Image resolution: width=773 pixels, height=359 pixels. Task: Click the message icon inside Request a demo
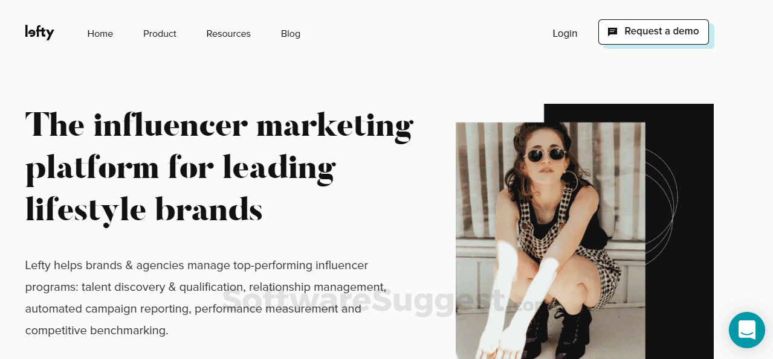tap(612, 32)
